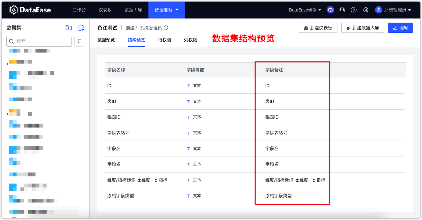Go to 仪表板 in top navigation

(105, 10)
